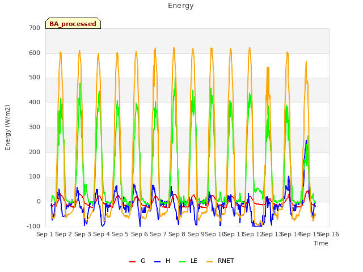Select the H legend label
This screenshot has height=272, width=363.
click(x=168, y=261)
